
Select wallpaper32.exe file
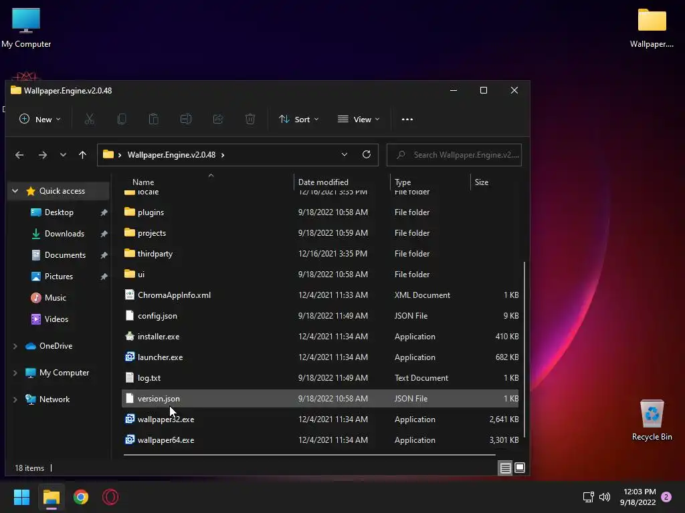(x=320, y=419)
